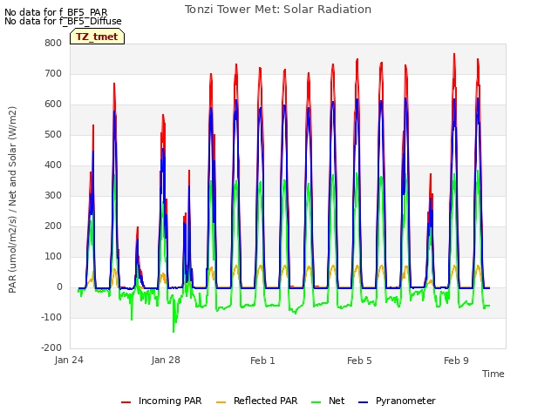Click the 200 y-axis tick label
This screenshot has height=418, width=558.
tap(53, 226)
